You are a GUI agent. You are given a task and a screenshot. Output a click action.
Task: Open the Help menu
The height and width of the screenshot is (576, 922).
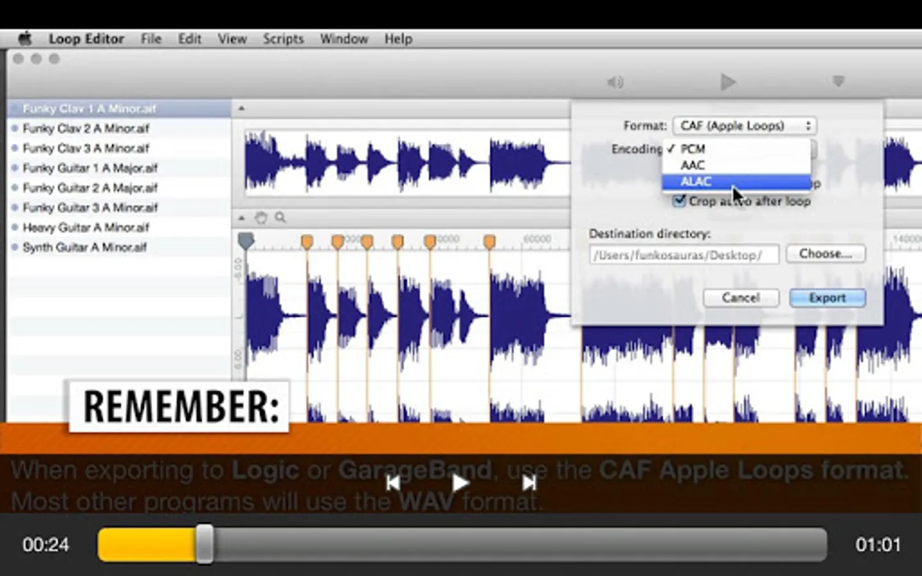(398, 39)
